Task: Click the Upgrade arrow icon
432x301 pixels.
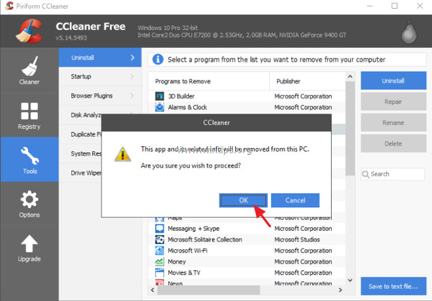Action: [29, 243]
